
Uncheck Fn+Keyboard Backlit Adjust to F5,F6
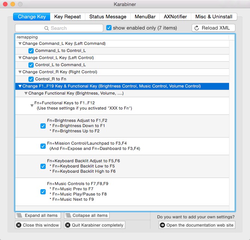tap(43, 166)
